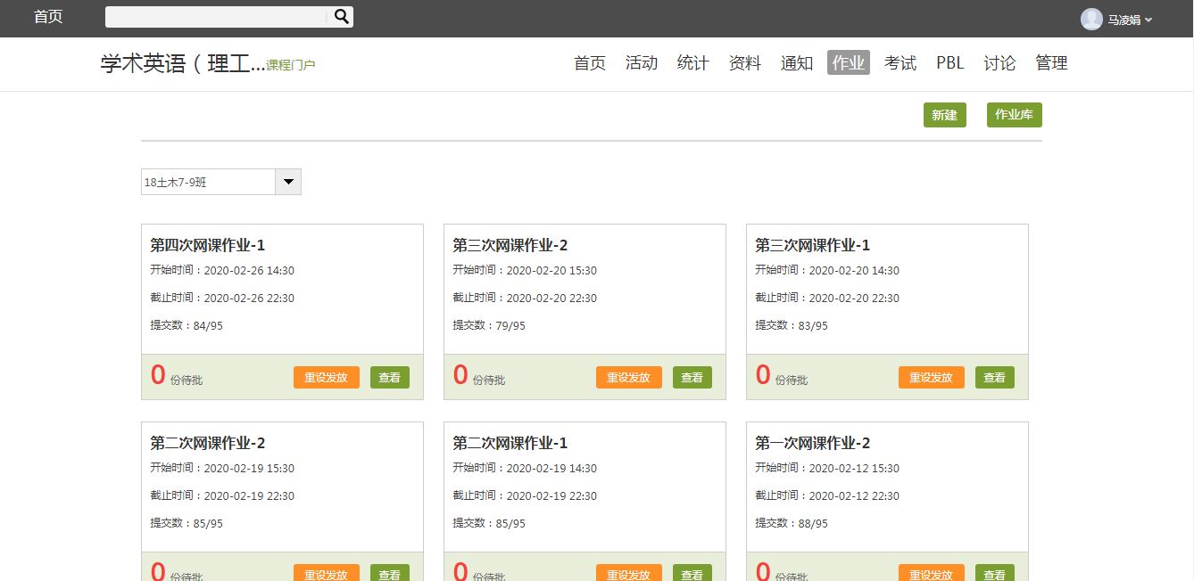Image resolution: width=1194 pixels, height=581 pixels.
Task: Go to the 通知 tab
Action: point(797,62)
